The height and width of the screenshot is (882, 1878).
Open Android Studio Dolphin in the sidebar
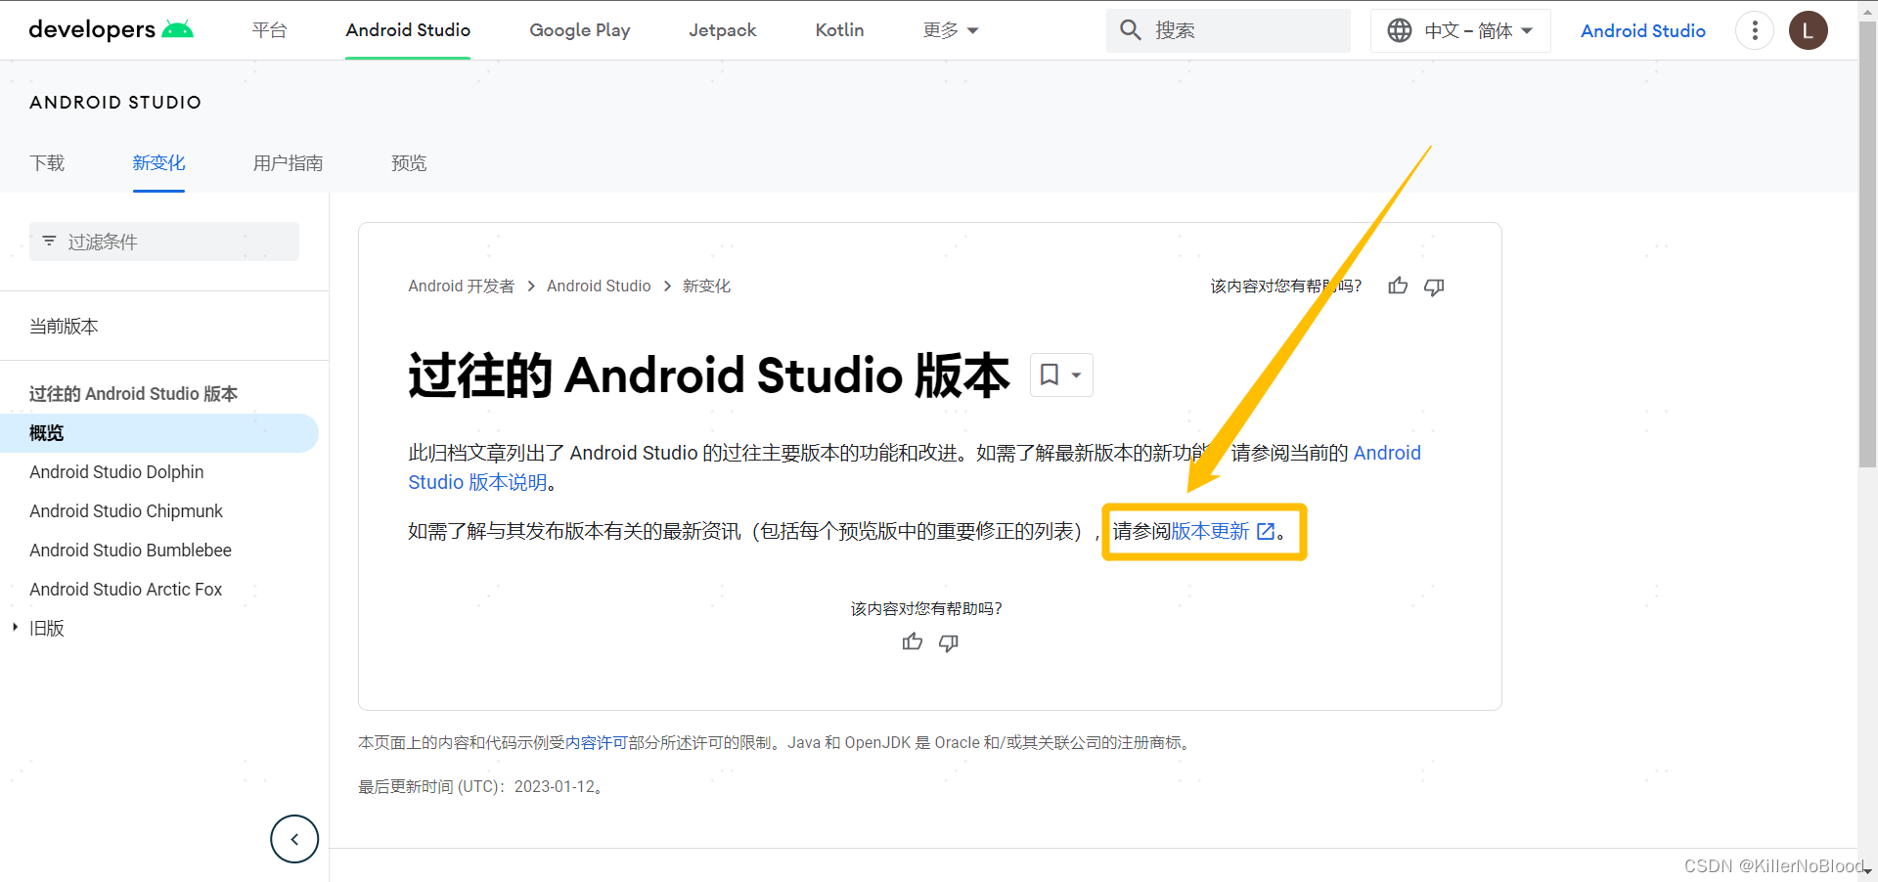coord(116,472)
